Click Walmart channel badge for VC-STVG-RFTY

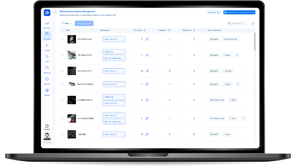coord(228,71)
